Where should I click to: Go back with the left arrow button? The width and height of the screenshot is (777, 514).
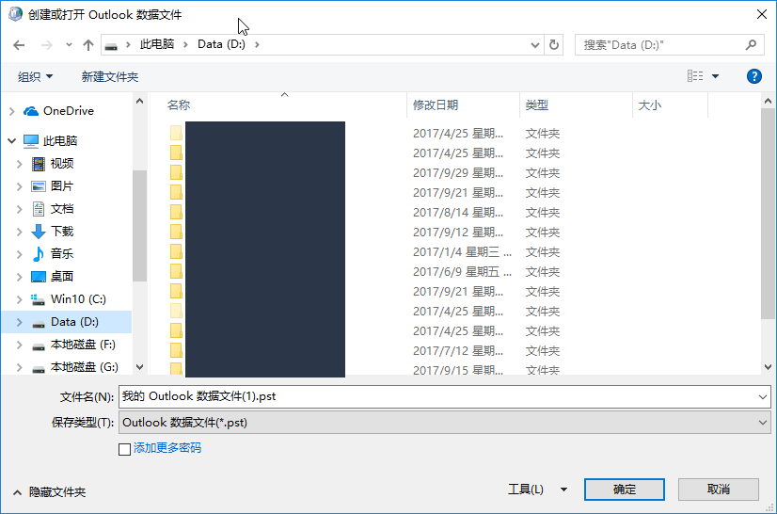[x=19, y=45]
